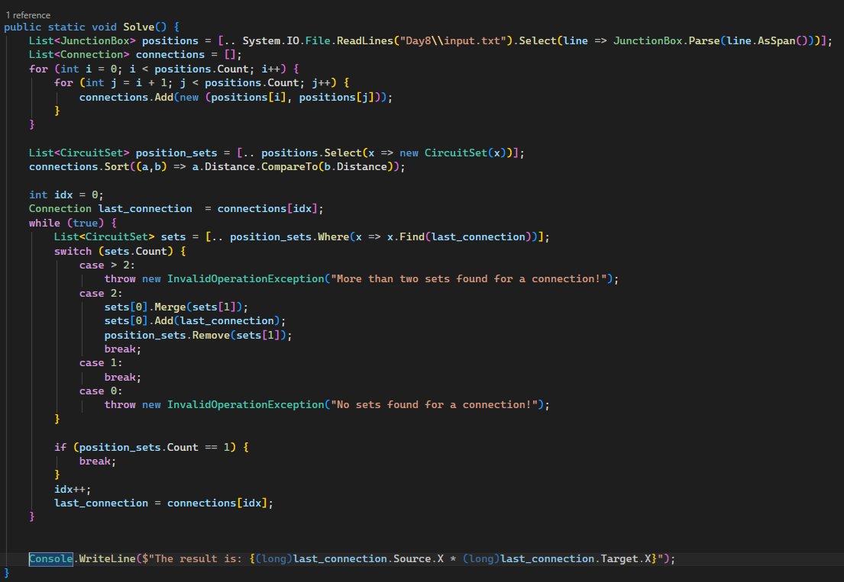Click the "case 2:" label

[x=101, y=294]
